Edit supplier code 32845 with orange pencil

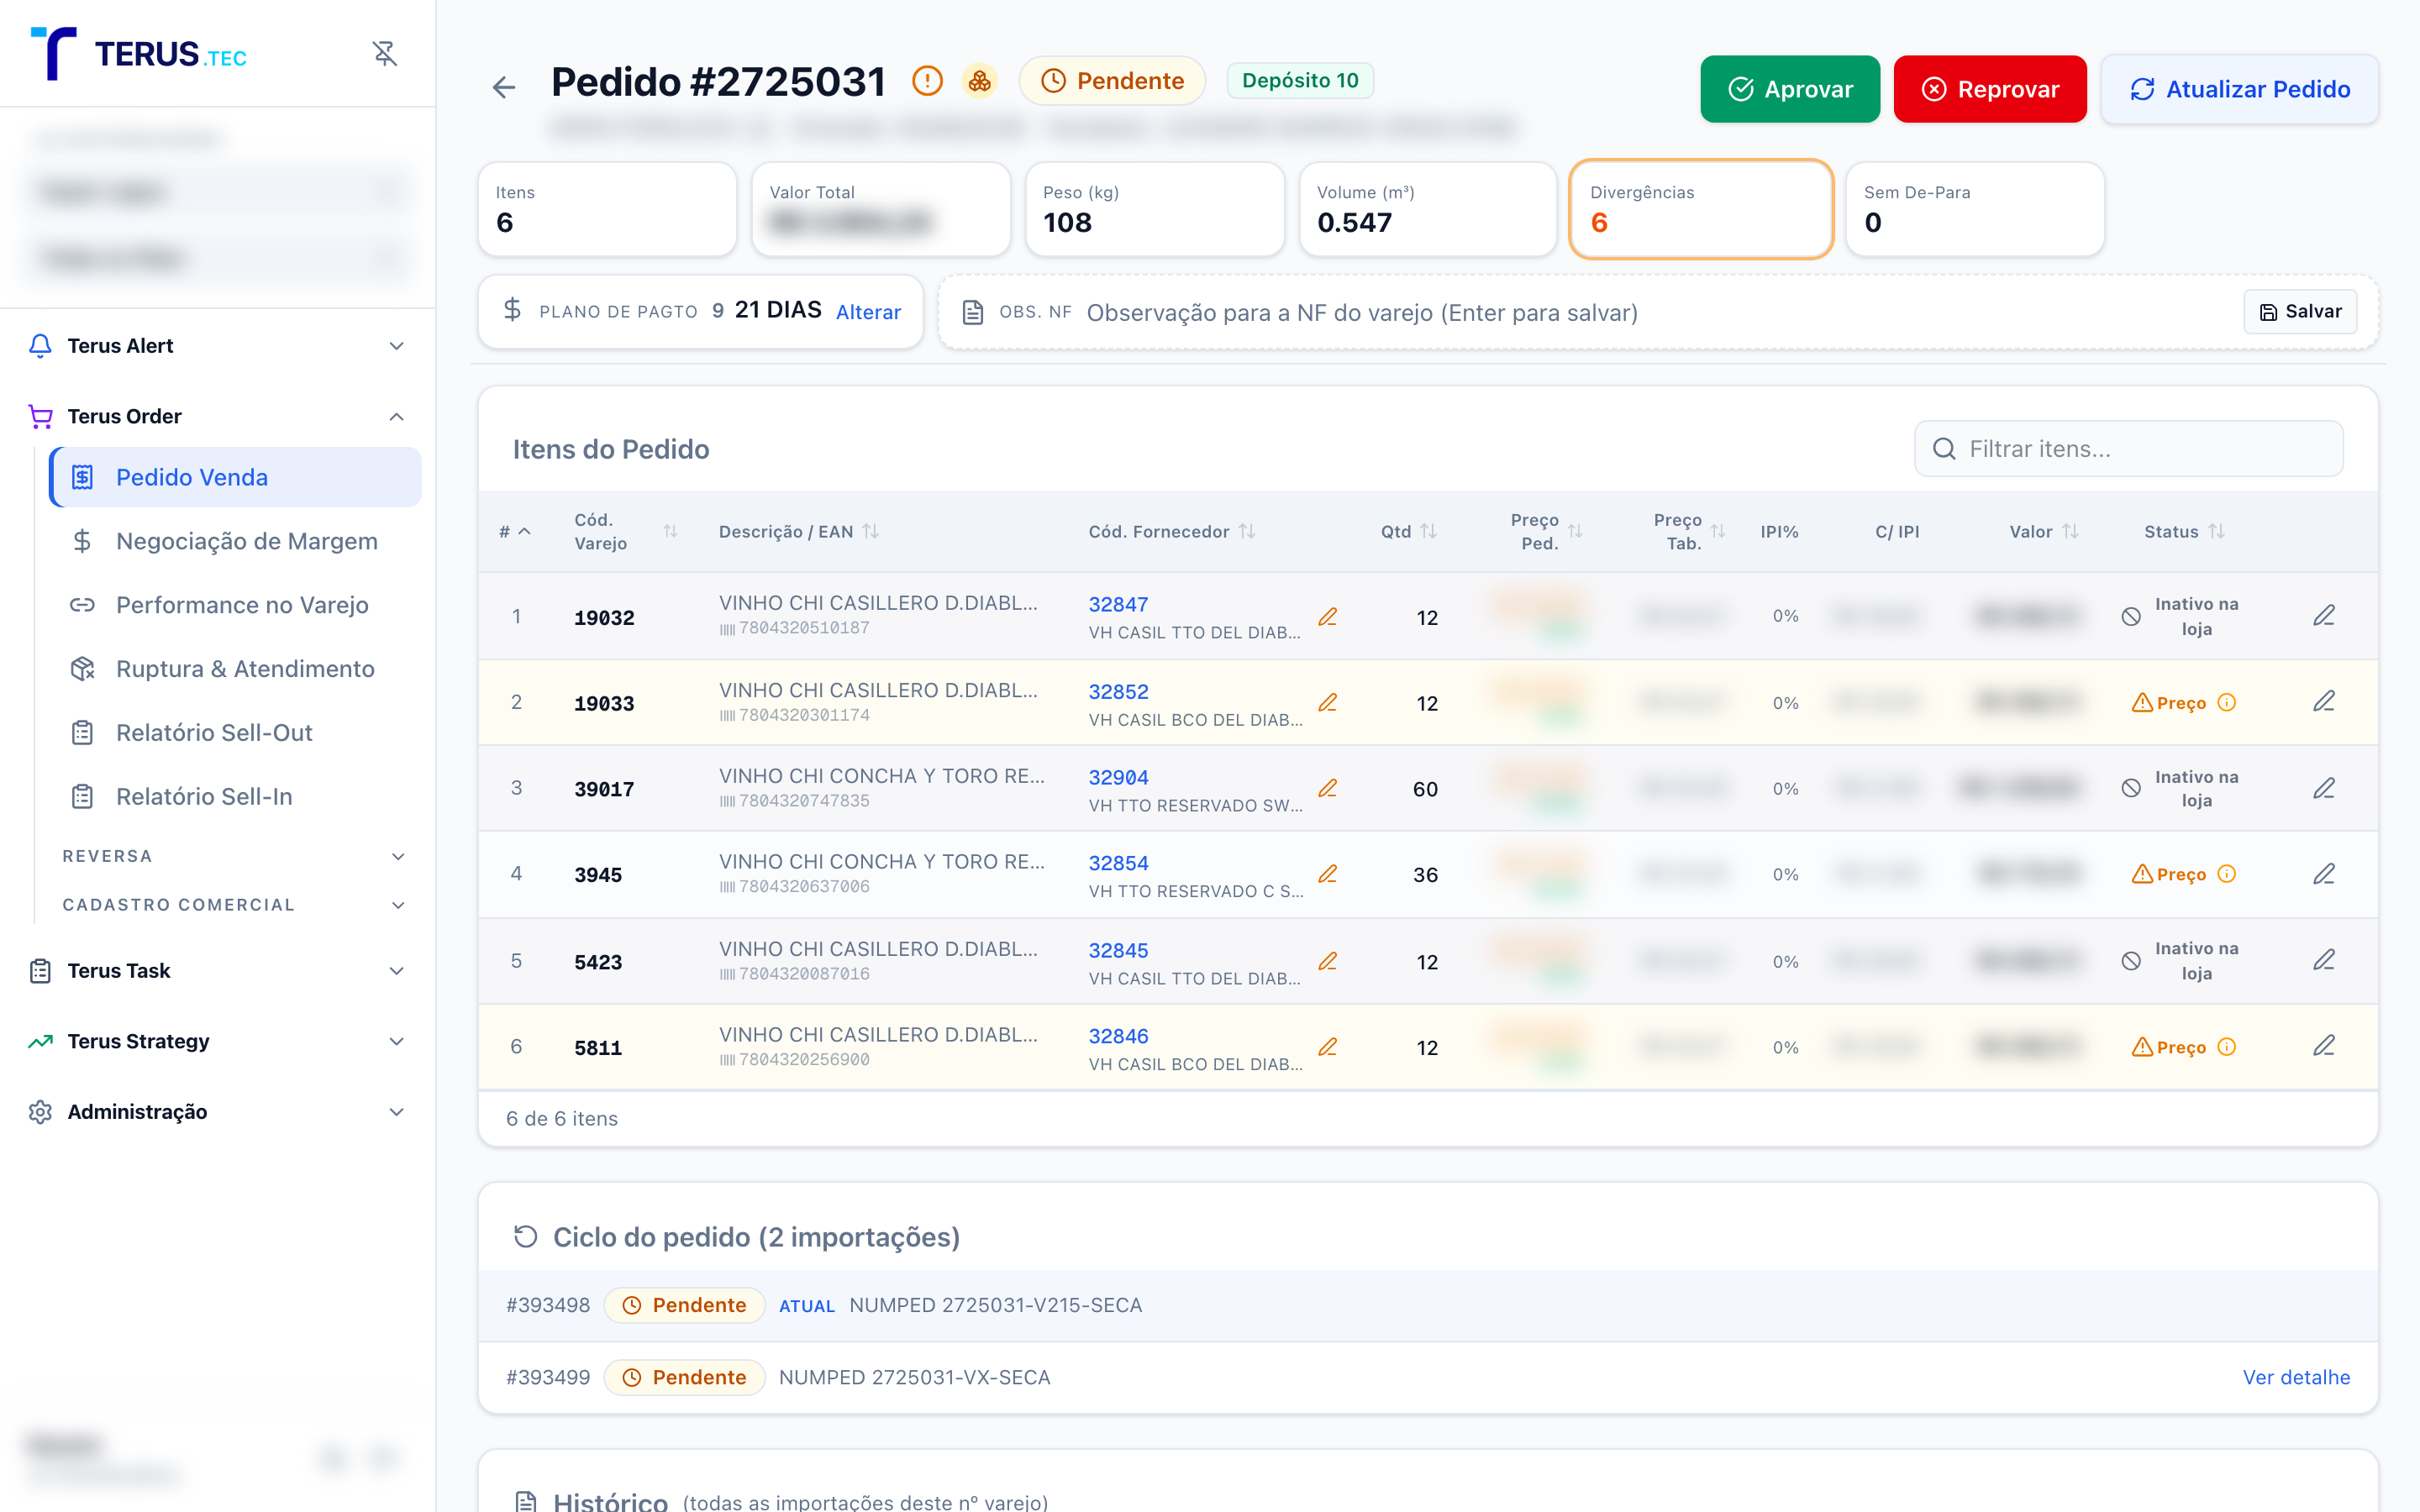1328,962
